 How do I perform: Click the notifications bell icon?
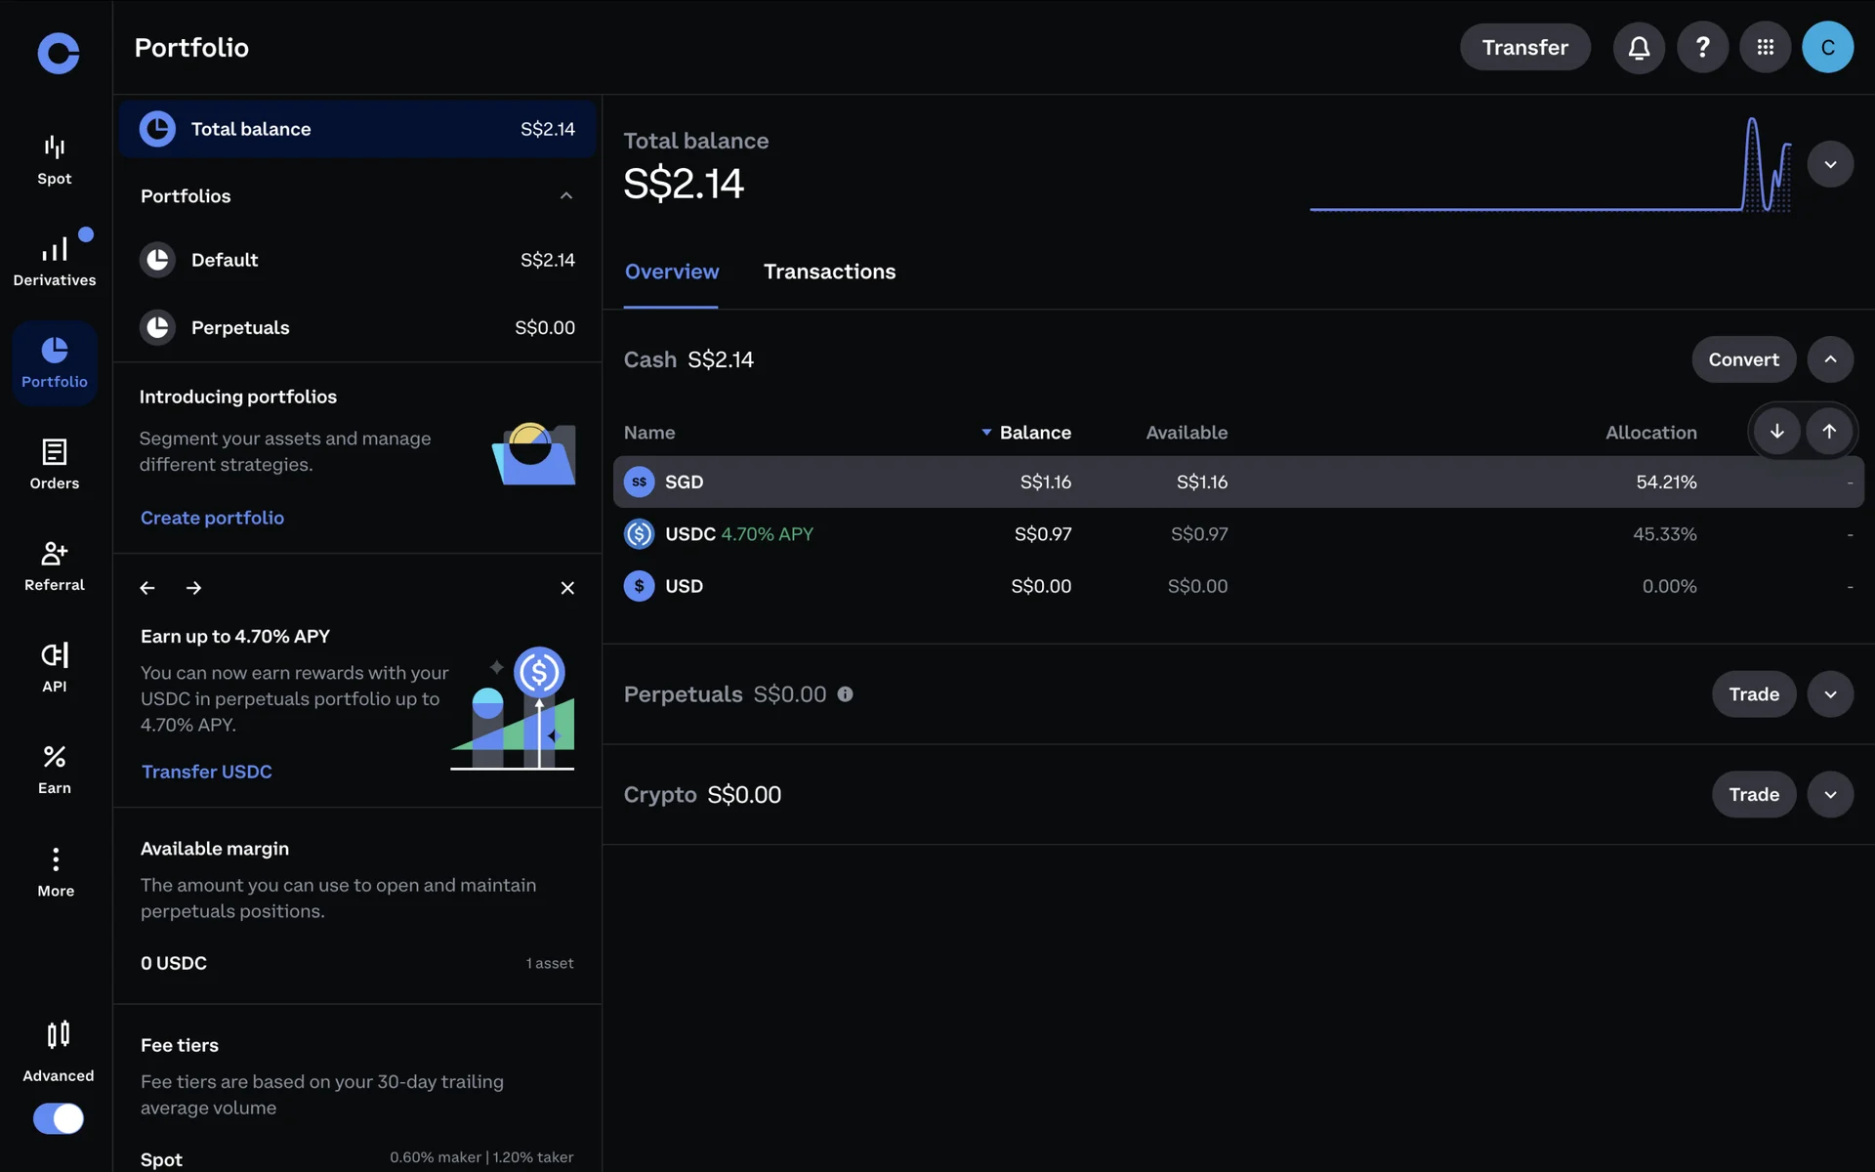point(1639,47)
